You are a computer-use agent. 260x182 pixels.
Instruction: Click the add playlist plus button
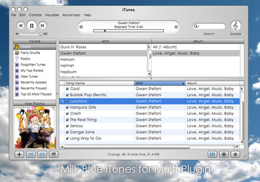click(x=19, y=154)
